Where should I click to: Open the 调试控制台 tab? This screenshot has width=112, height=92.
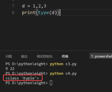point(45,56)
